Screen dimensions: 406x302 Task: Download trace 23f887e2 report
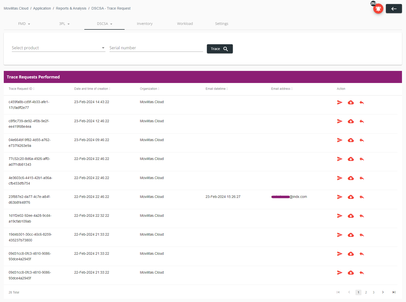(351, 197)
